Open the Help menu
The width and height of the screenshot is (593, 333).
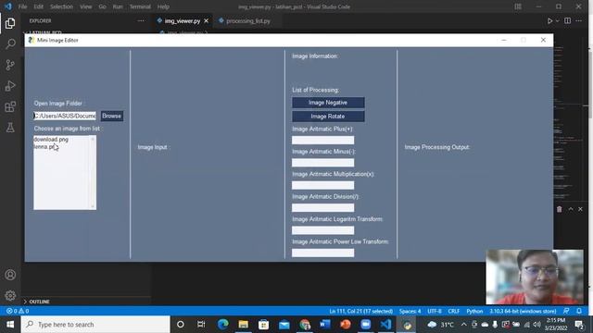click(x=163, y=6)
